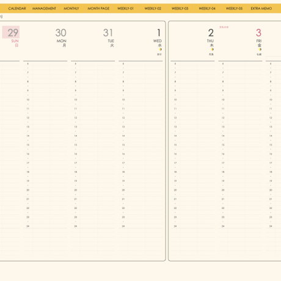Click the TUE weekday label

111,41
